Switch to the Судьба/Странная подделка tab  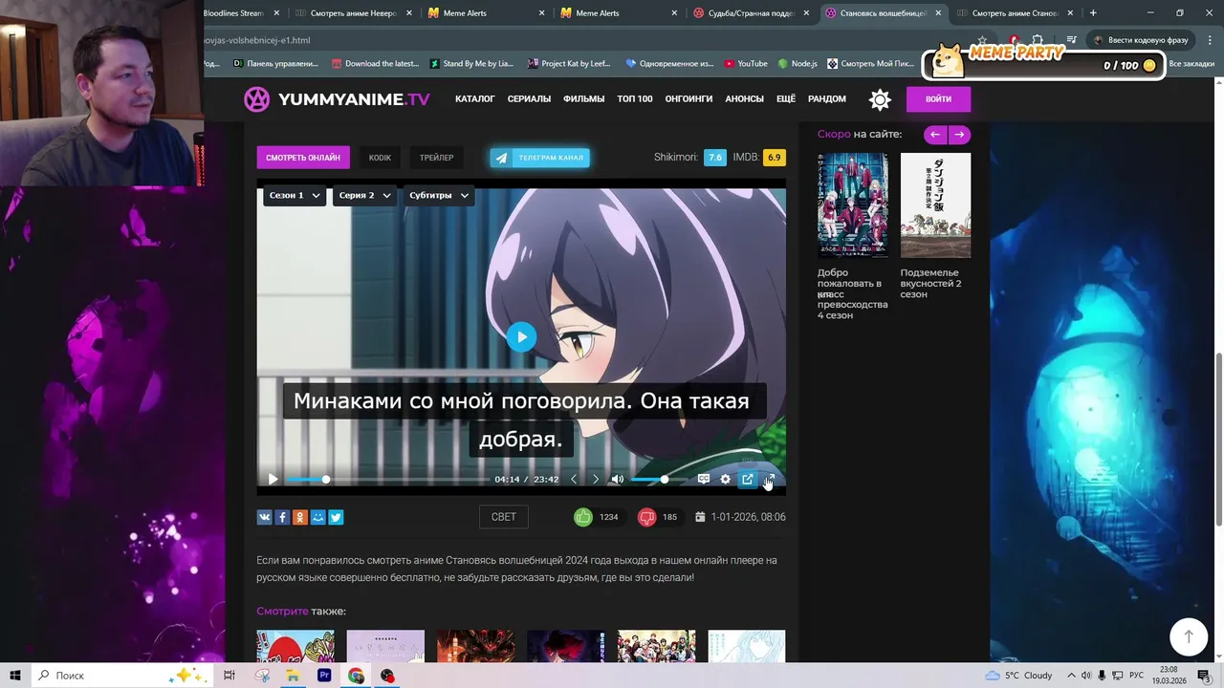[749, 13]
